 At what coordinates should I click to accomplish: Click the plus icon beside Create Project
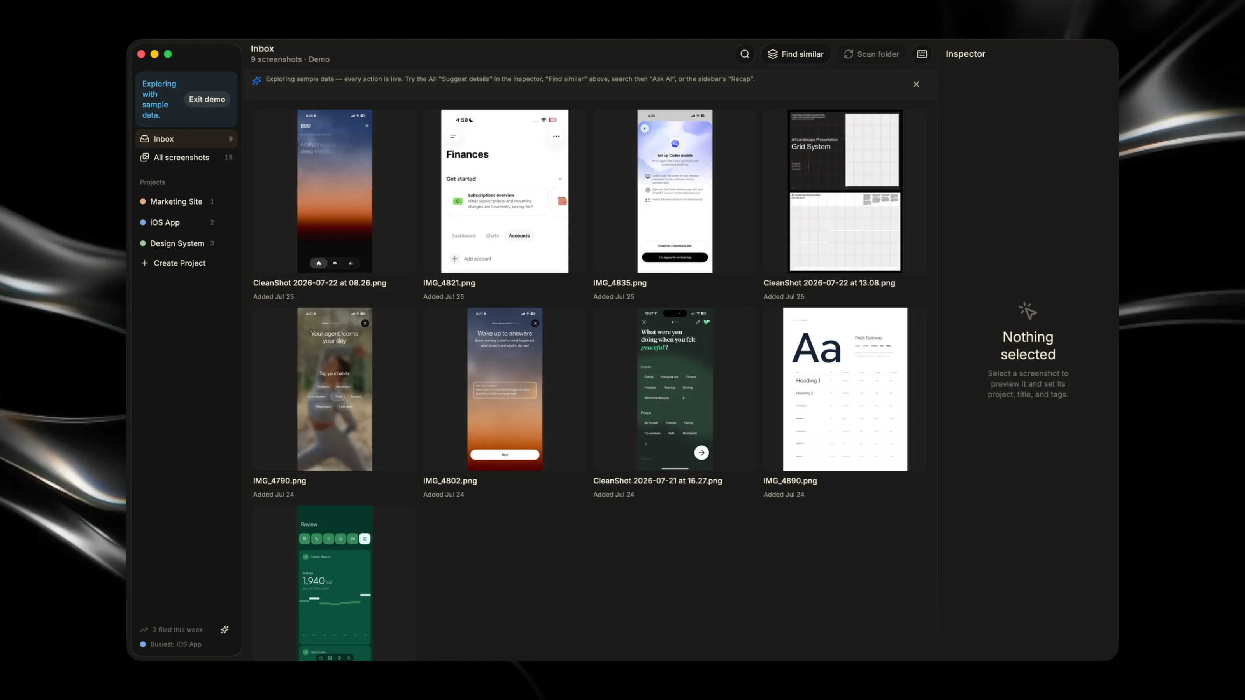[144, 263]
